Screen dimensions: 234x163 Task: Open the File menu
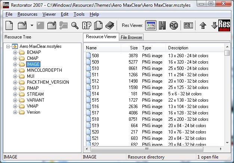click(9, 14)
